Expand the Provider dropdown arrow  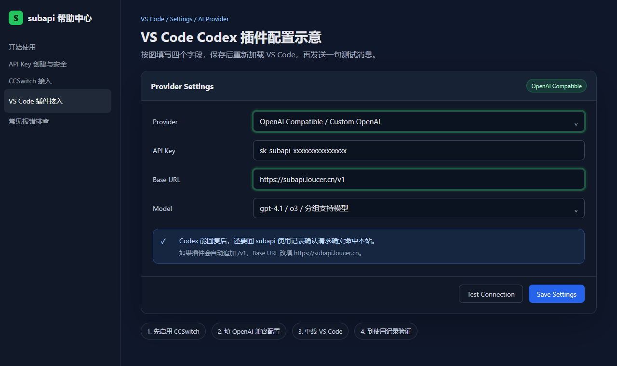coord(576,124)
